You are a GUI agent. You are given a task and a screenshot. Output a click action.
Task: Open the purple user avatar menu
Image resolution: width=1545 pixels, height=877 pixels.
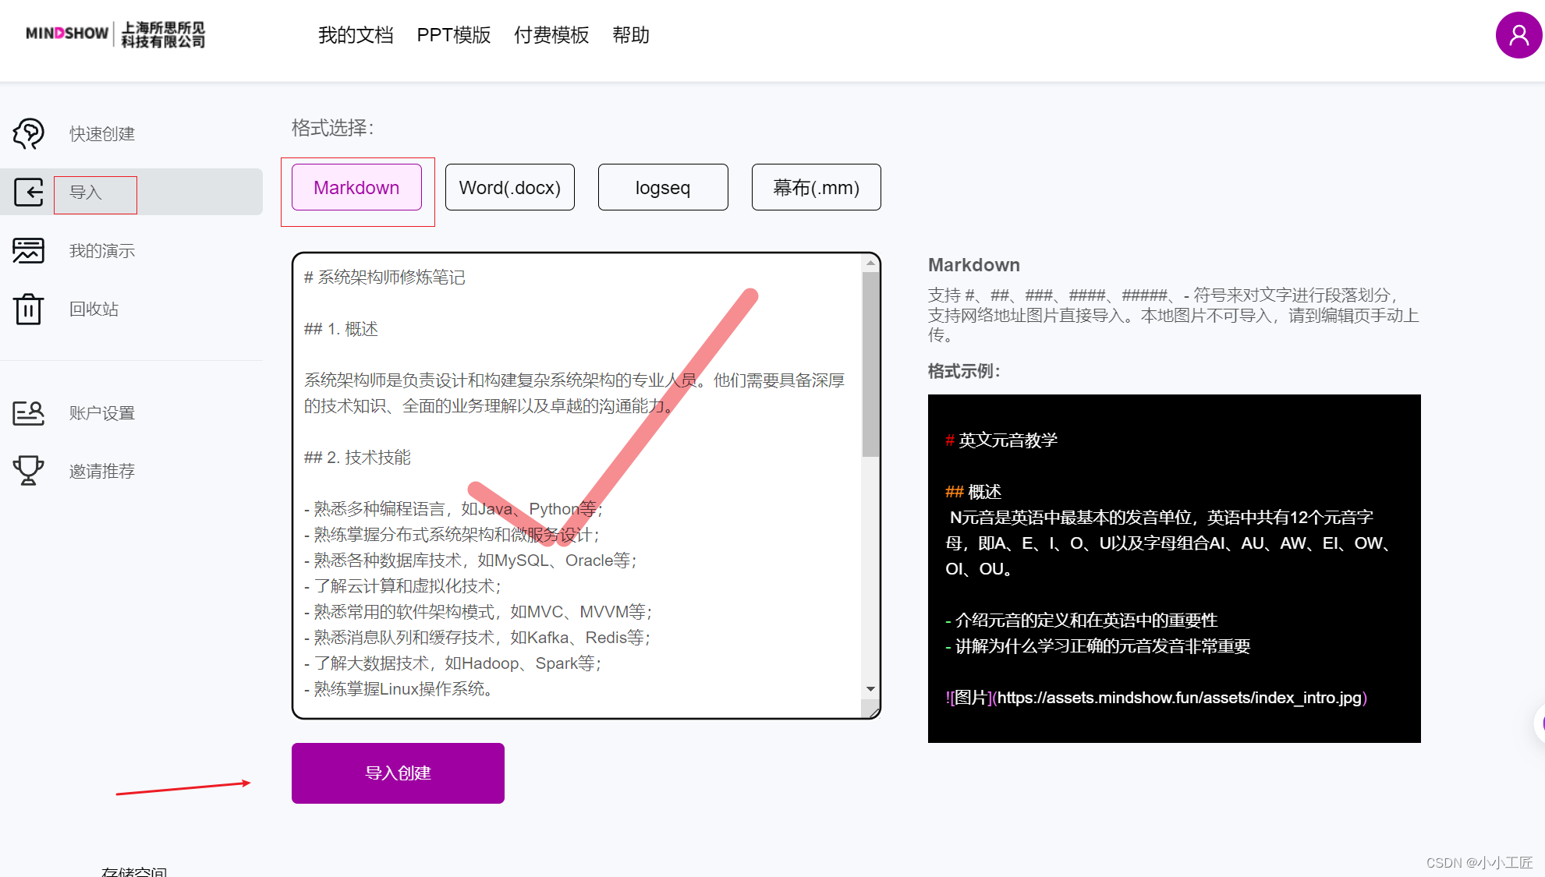[1518, 35]
